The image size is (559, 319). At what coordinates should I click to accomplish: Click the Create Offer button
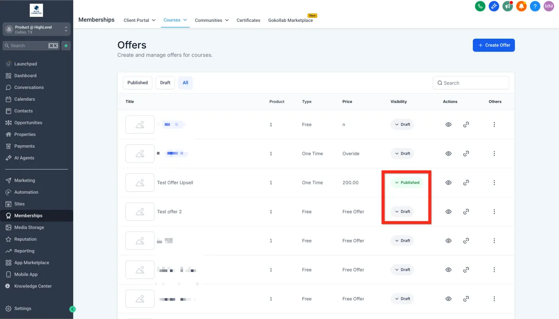point(494,45)
